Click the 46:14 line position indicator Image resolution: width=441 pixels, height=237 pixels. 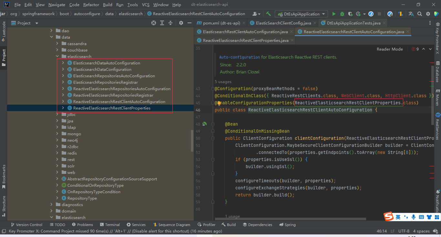point(382,231)
